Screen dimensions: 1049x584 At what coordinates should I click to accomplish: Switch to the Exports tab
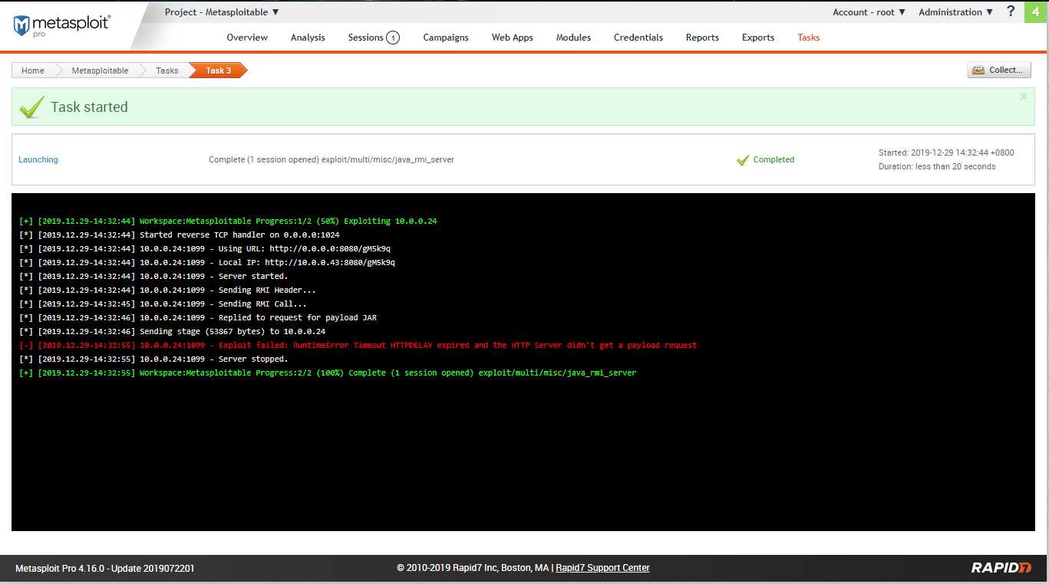(x=758, y=38)
